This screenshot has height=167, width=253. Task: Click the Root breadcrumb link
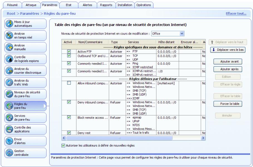pyautogui.click(x=11, y=14)
